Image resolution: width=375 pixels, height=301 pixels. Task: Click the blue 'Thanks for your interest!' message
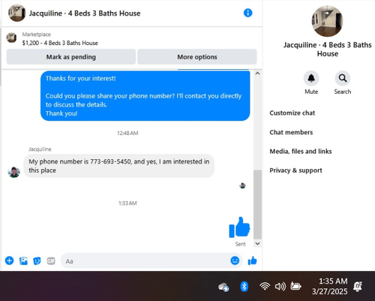[145, 96]
